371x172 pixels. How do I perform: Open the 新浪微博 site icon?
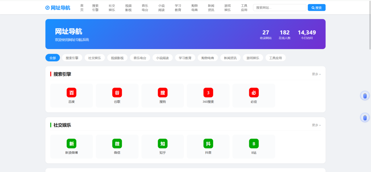click(x=71, y=144)
